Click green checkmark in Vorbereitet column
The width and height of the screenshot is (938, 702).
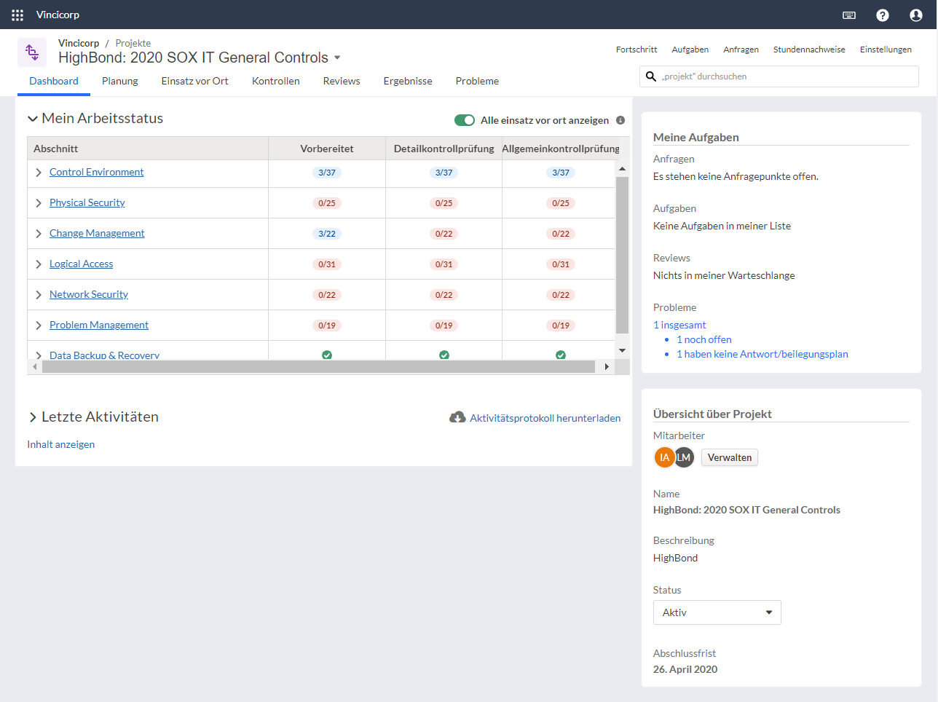(327, 355)
